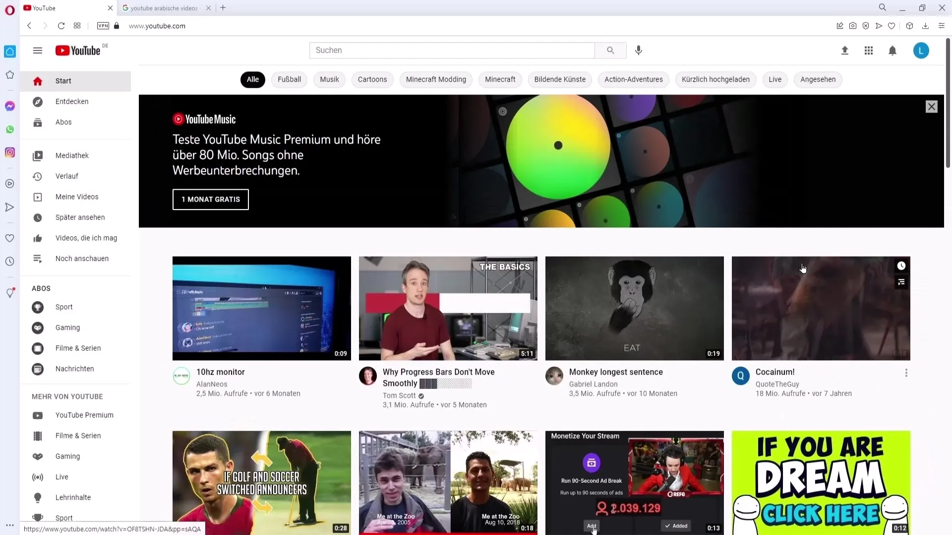Expand Noch anschauen sidebar entry
952x535 pixels.
75,259
